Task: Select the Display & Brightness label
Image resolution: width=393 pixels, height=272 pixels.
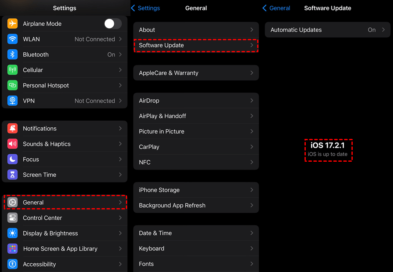Action: (50, 233)
